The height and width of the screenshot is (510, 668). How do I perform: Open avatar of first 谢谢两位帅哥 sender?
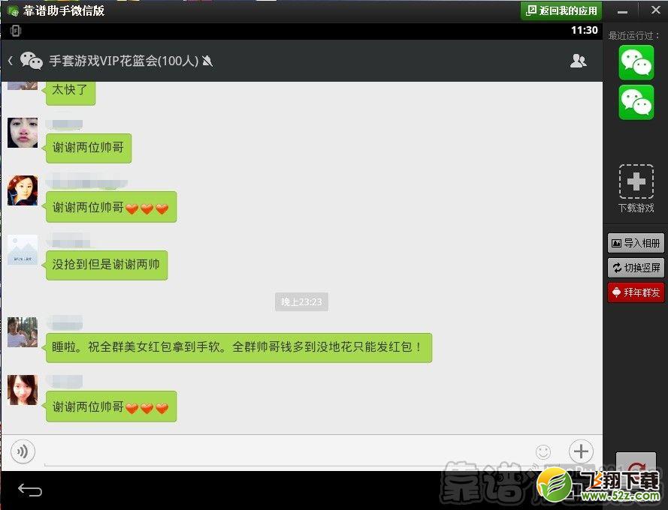pos(23,133)
